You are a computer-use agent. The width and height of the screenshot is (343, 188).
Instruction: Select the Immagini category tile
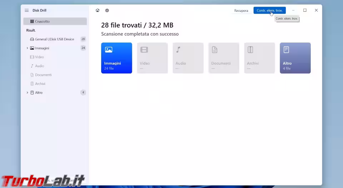tap(116, 58)
